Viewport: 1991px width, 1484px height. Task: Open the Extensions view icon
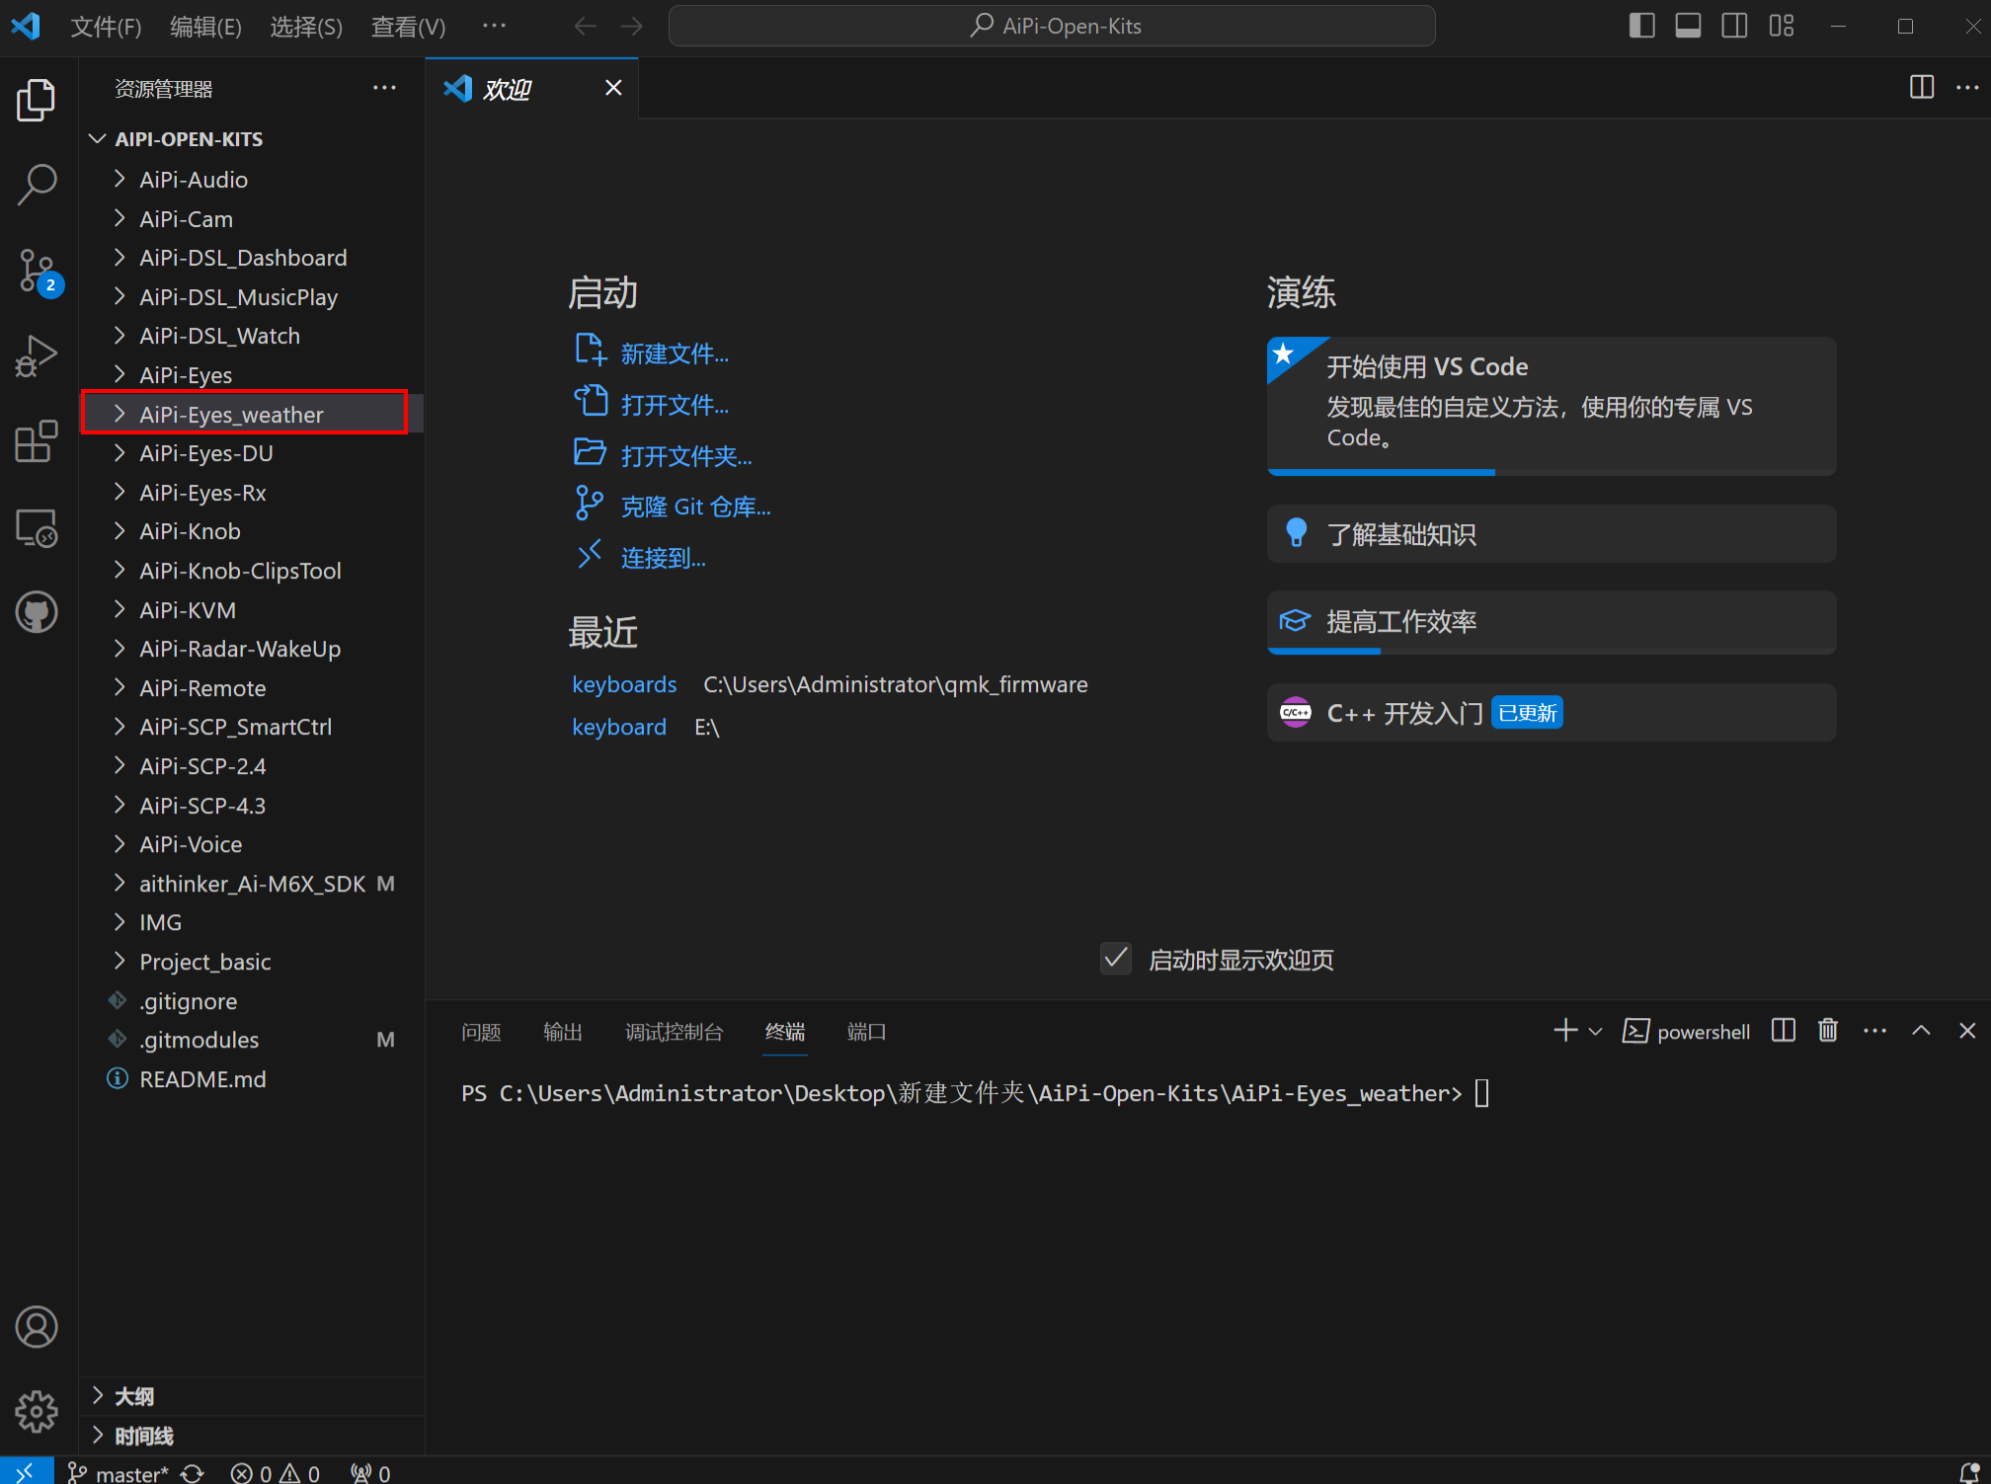(37, 441)
